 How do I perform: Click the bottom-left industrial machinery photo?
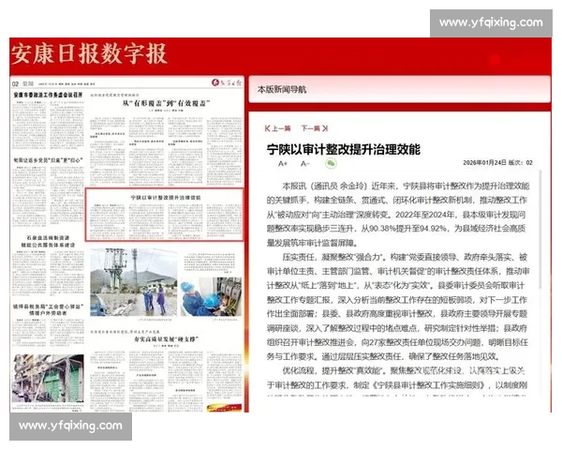[x=48, y=379]
